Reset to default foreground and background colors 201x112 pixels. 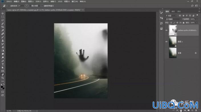pyautogui.click(x=1, y=84)
